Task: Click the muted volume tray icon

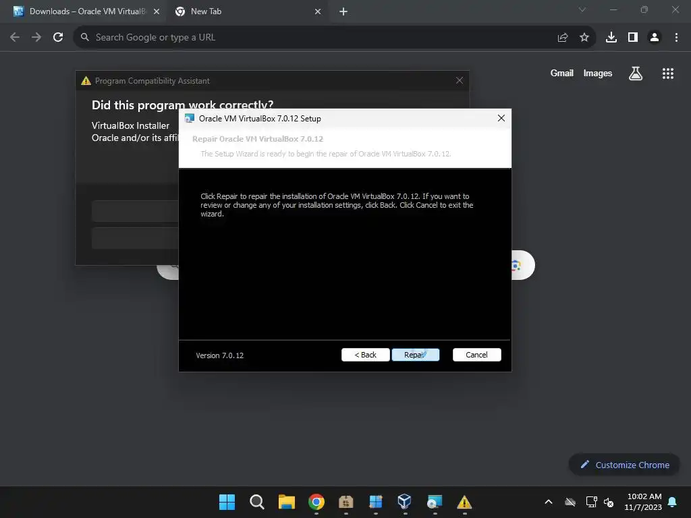Action: [x=609, y=502]
